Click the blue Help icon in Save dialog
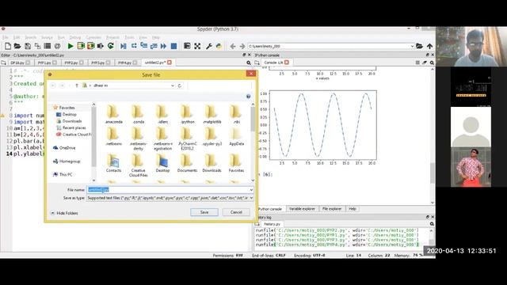Viewport: 507px width, 285px height. click(x=248, y=97)
